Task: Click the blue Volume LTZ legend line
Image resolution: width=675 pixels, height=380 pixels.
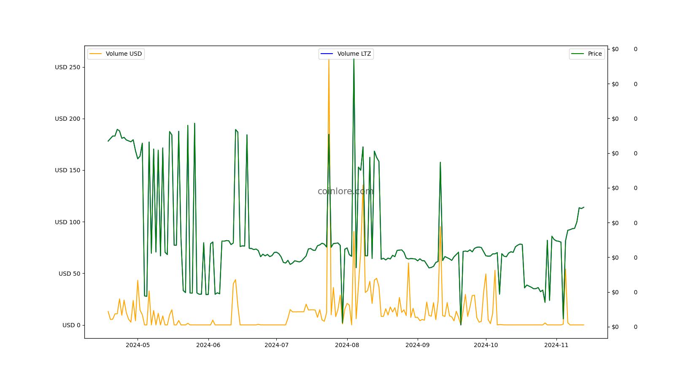Action: tap(327, 54)
